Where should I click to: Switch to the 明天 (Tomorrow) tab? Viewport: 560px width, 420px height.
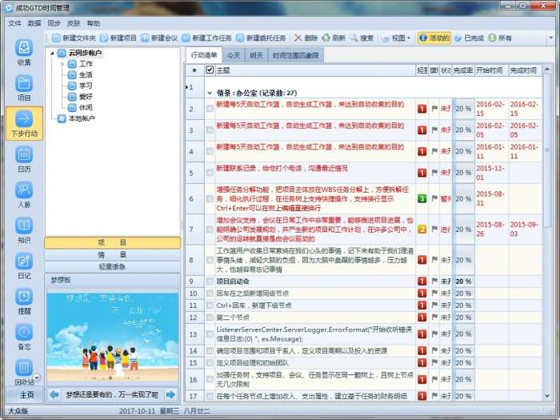tap(256, 55)
